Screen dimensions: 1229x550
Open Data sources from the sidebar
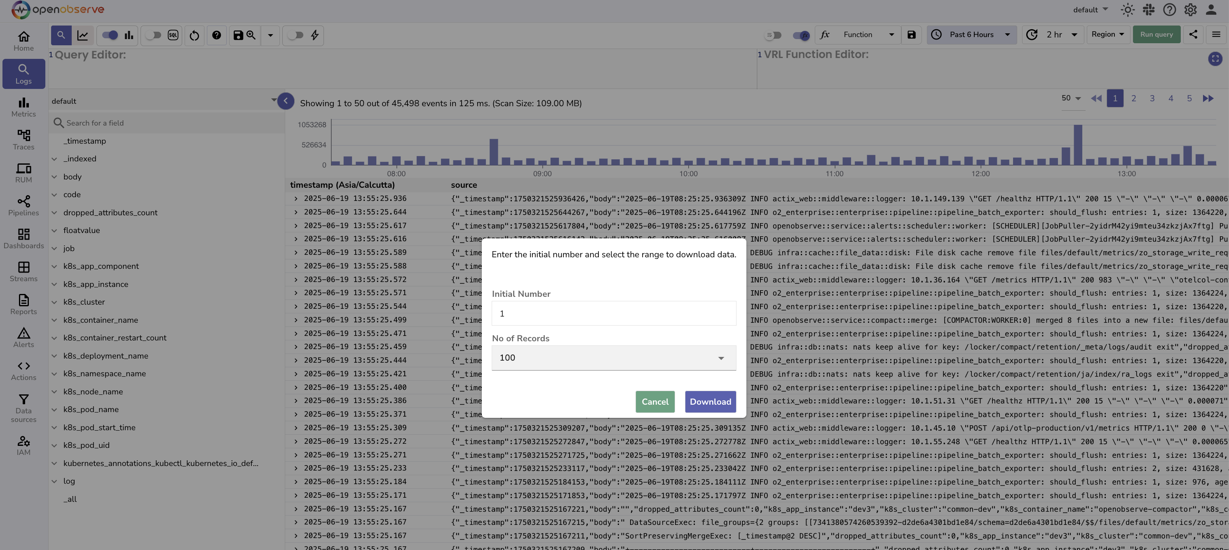click(x=23, y=408)
